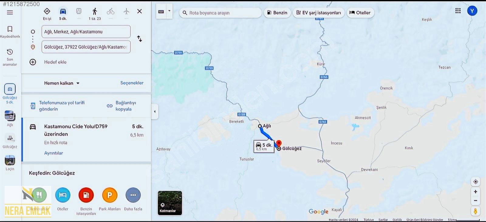Image resolution: width=486 pixels, height=222 pixels.
Task: Click the Ayrıntılar route details link
Action: coord(53,153)
